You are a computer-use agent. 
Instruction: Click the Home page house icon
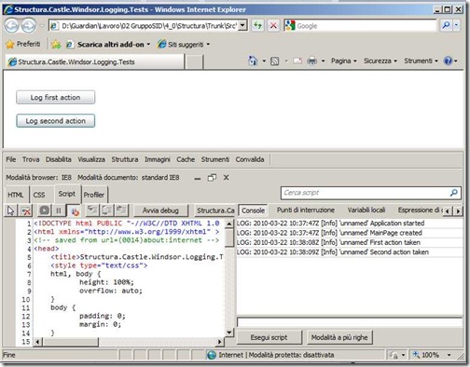point(253,61)
